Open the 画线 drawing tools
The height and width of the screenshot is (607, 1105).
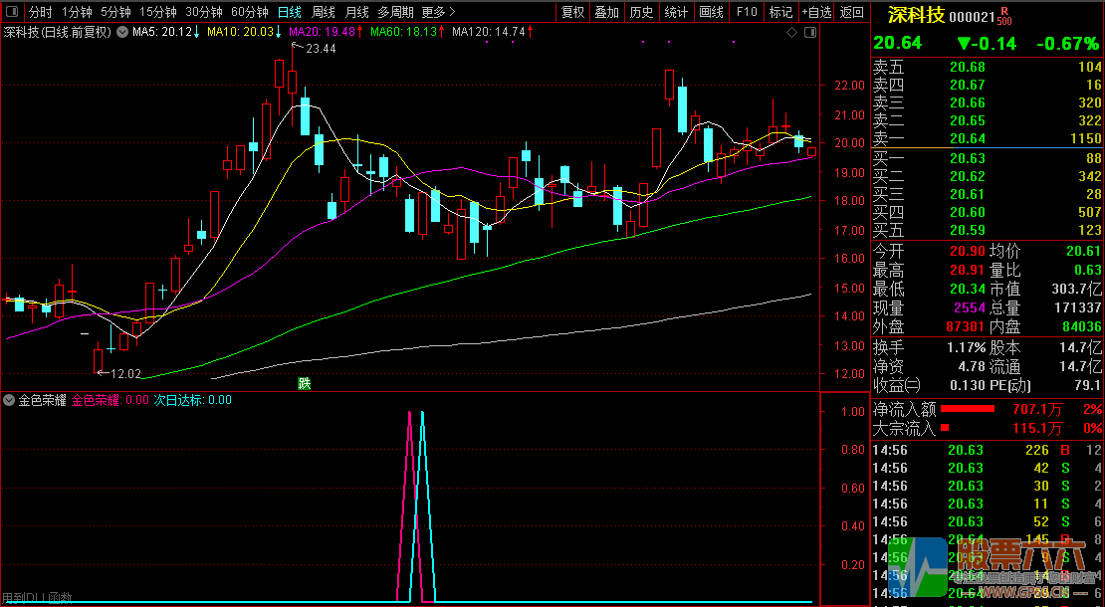[711, 12]
